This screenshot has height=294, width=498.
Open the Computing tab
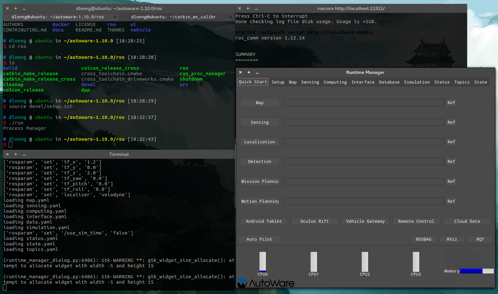coord(335,82)
